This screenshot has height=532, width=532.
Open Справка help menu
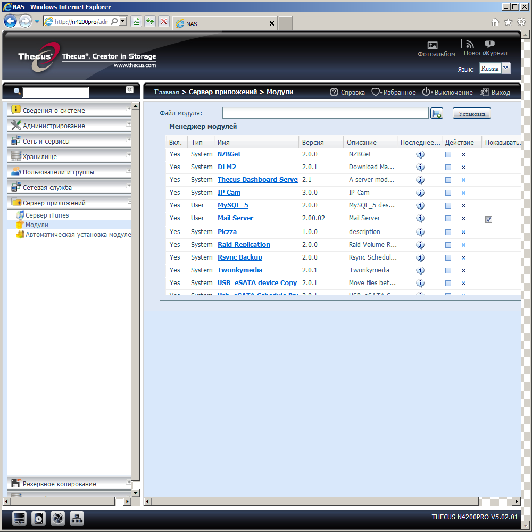(x=347, y=92)
